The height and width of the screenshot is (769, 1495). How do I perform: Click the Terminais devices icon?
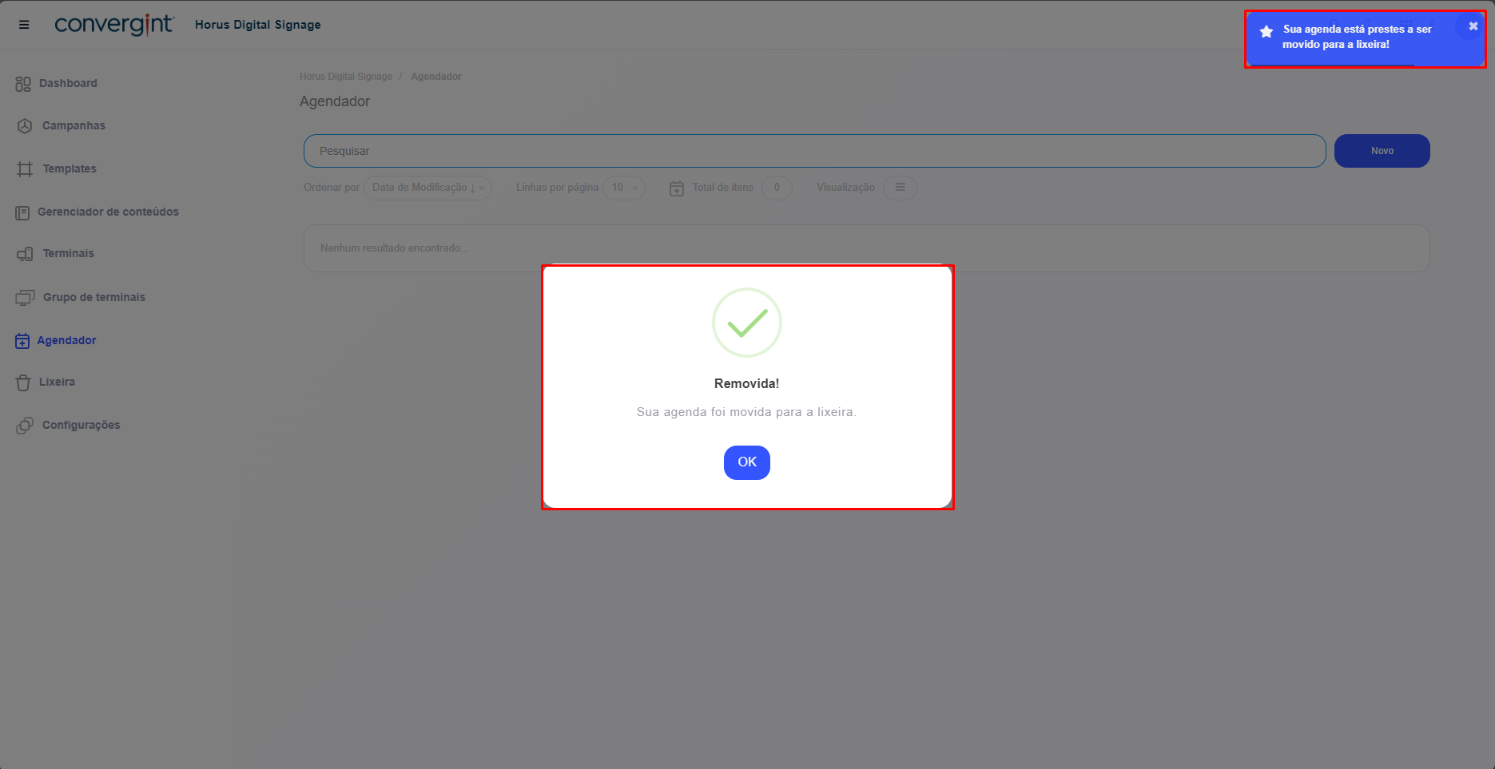25,254
